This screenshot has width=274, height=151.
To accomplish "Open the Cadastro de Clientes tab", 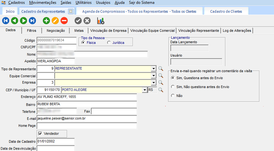I will point(226,11).
